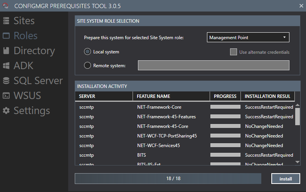Click progress bar for NET-WCF-Services45 row

click(225, 145)
